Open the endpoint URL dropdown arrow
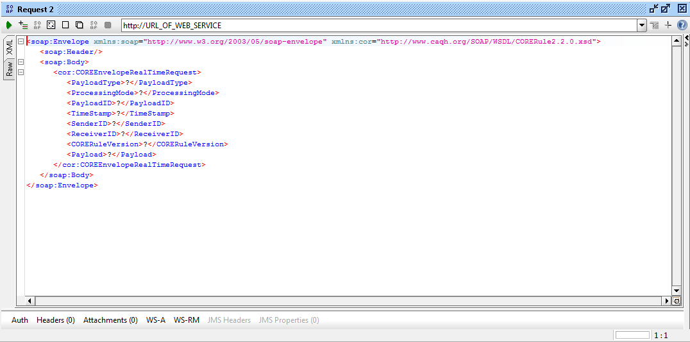This screenshot has width=690, height=342. [642, 26]
